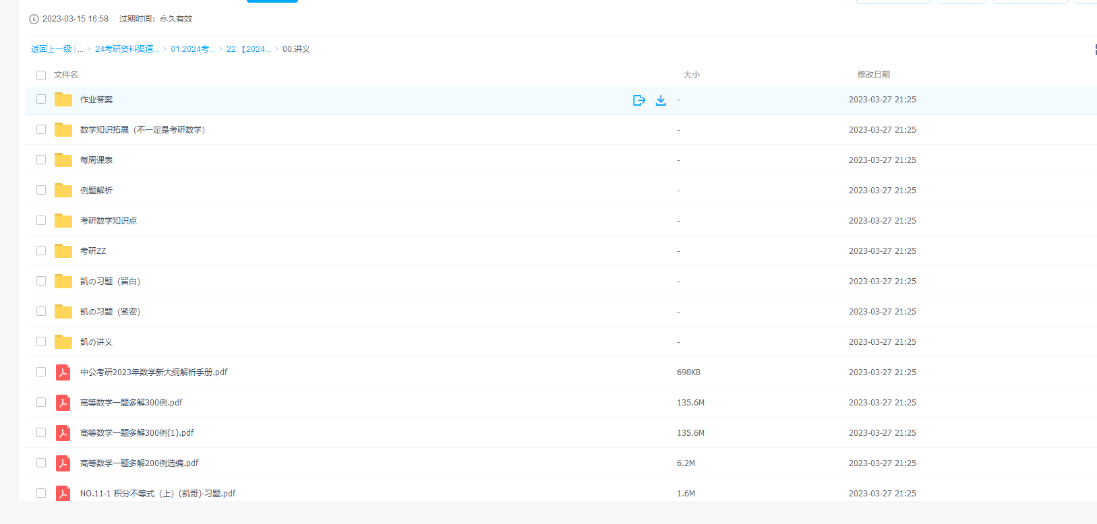The height and width of the screenshot is (524, 1097).
Task: Open 高等数学一题多解300例.pdf file name
Action: [131, 403]
